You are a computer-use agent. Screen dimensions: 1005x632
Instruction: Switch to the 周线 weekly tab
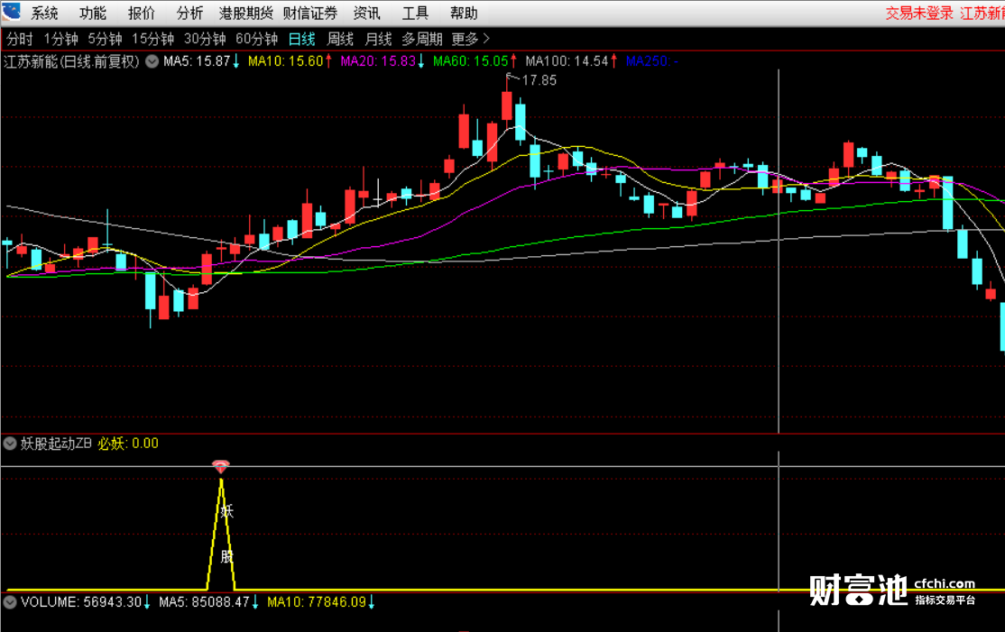(340, 39)
